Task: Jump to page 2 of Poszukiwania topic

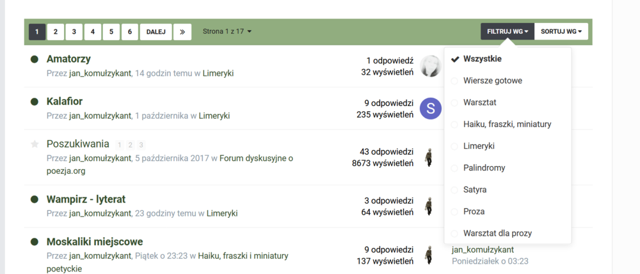Action: [x=131, y=145]
